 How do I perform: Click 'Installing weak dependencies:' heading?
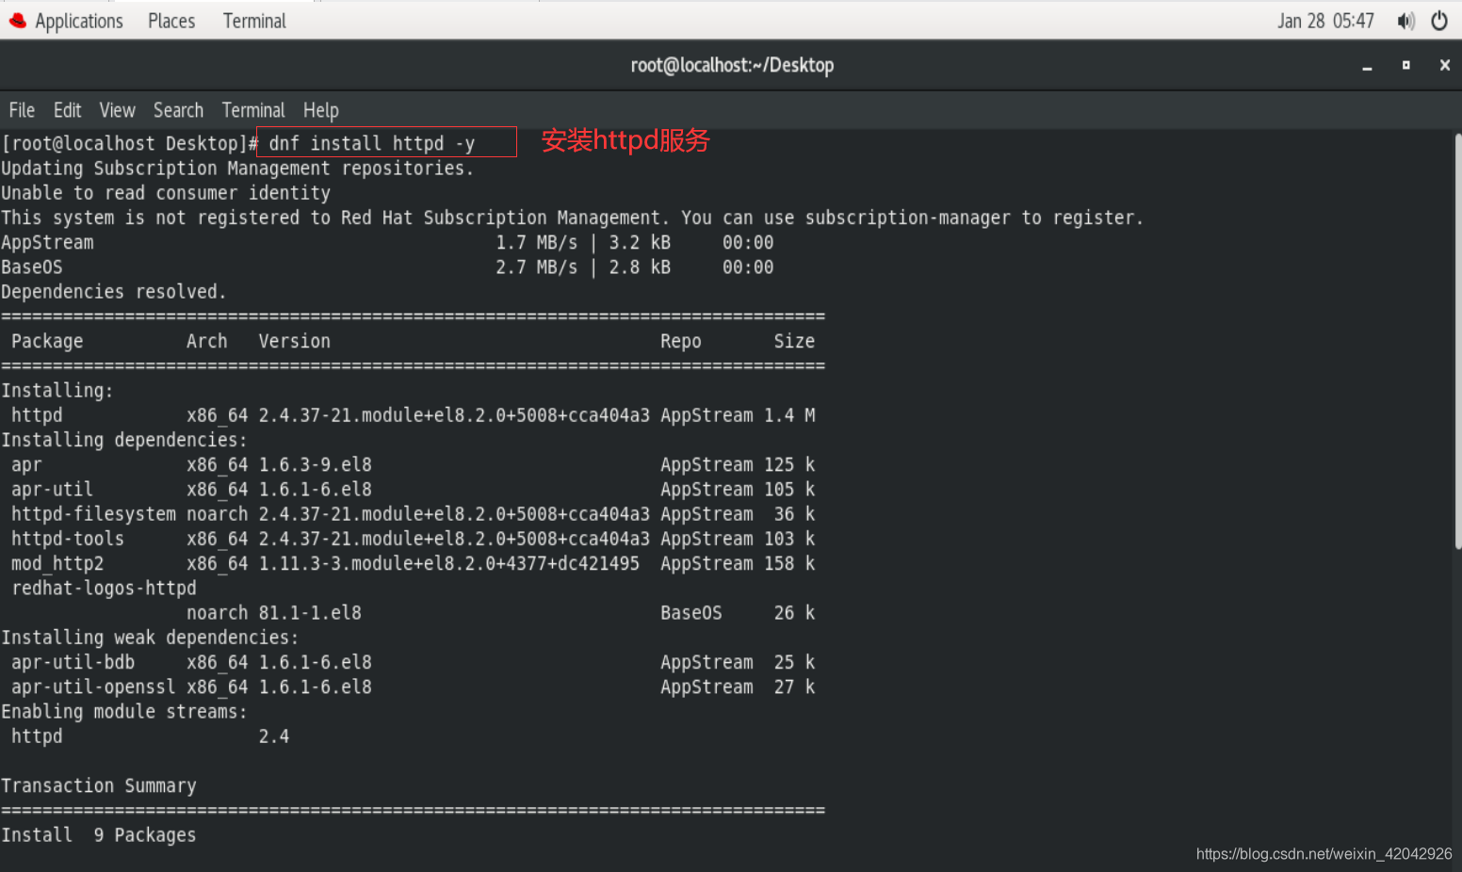point(150,638)
